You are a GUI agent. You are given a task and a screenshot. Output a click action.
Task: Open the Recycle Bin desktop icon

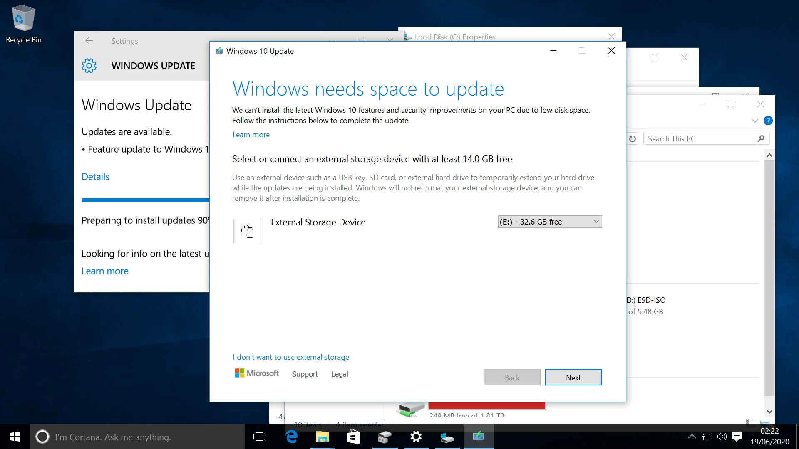coord(23,24)
